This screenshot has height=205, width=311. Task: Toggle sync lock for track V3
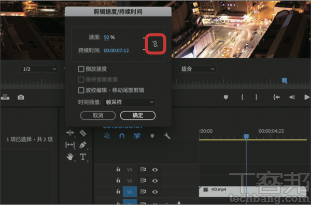pos(143,169)
